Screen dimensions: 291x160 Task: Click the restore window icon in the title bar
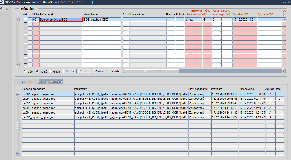pos(285,2)
